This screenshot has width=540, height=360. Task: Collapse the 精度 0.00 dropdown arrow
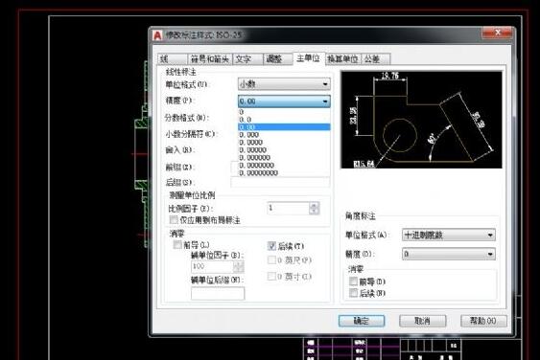325,101
